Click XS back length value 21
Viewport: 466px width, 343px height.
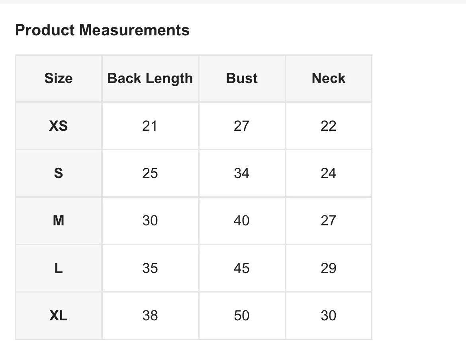(x=150, y=126)
